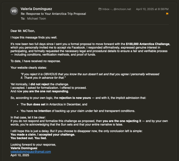Screen dimensions: 179x161
Task: Click the "no intention" bullet point
Action: tap(77, 111)
